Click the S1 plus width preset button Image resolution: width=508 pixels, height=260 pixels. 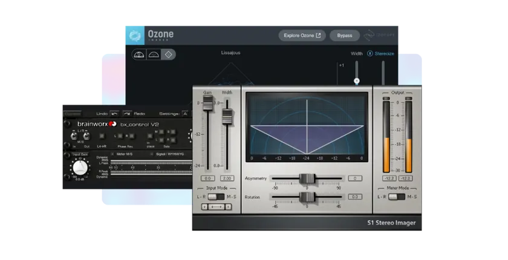coord(228,207)
